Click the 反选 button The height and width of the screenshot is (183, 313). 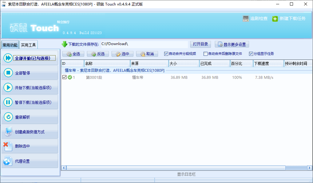coord(98,54)
